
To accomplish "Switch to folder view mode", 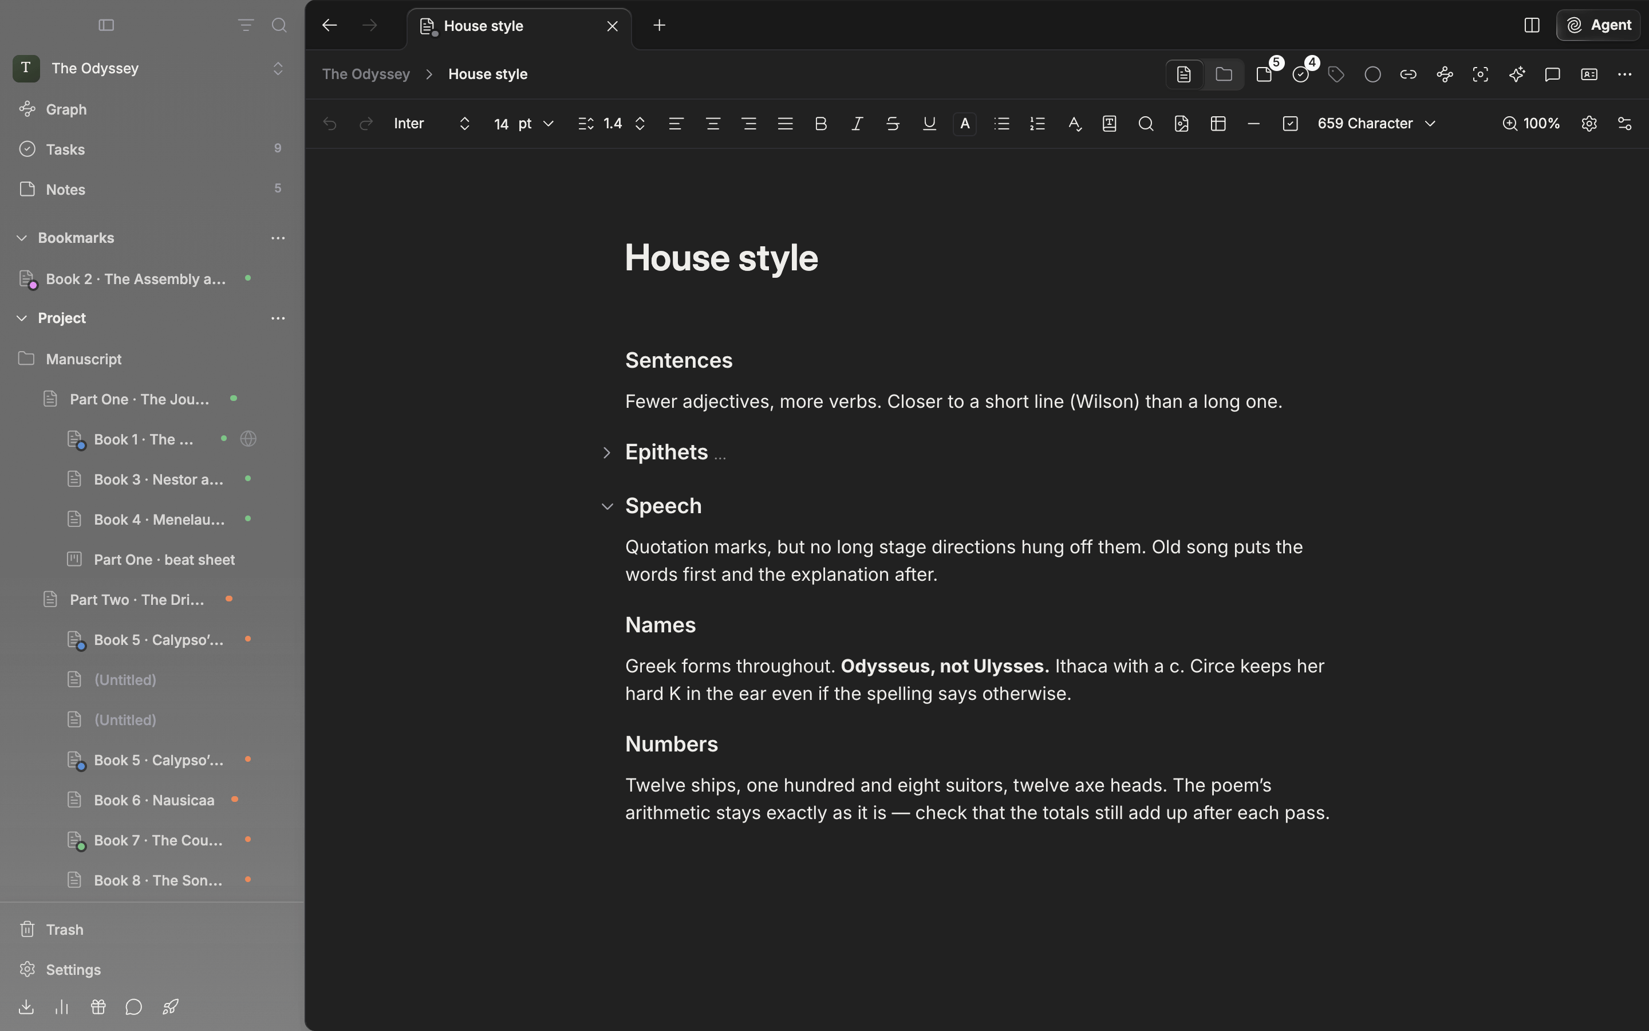I will 1223,74.
